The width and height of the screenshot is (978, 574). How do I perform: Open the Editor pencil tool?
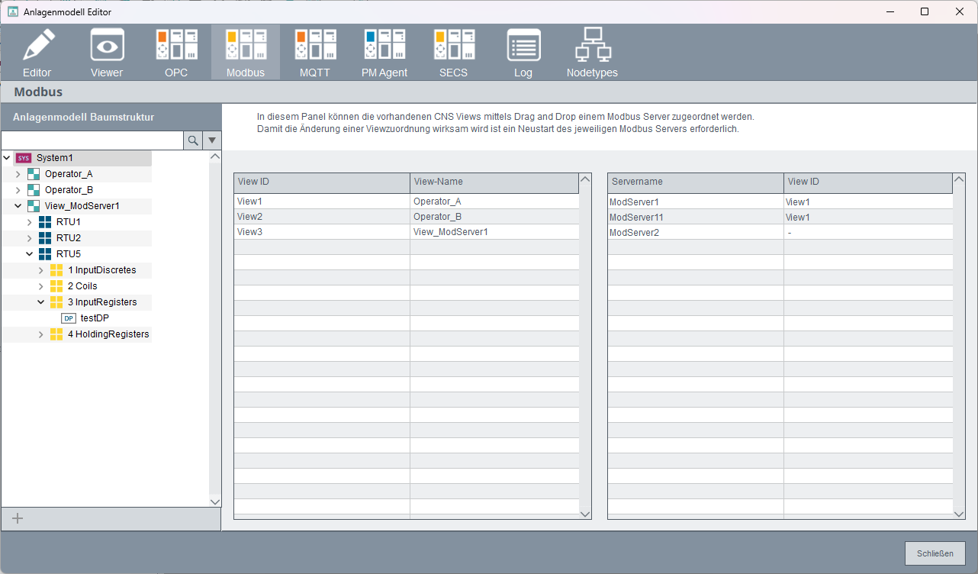pos(37,53)
